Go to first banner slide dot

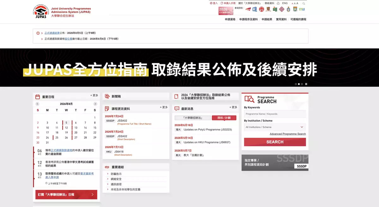296,84
